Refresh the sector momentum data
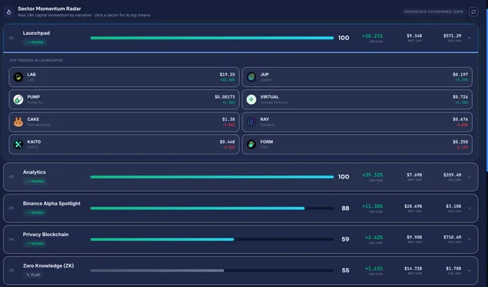Screen dimensions: 488x287 pos(474,11)
